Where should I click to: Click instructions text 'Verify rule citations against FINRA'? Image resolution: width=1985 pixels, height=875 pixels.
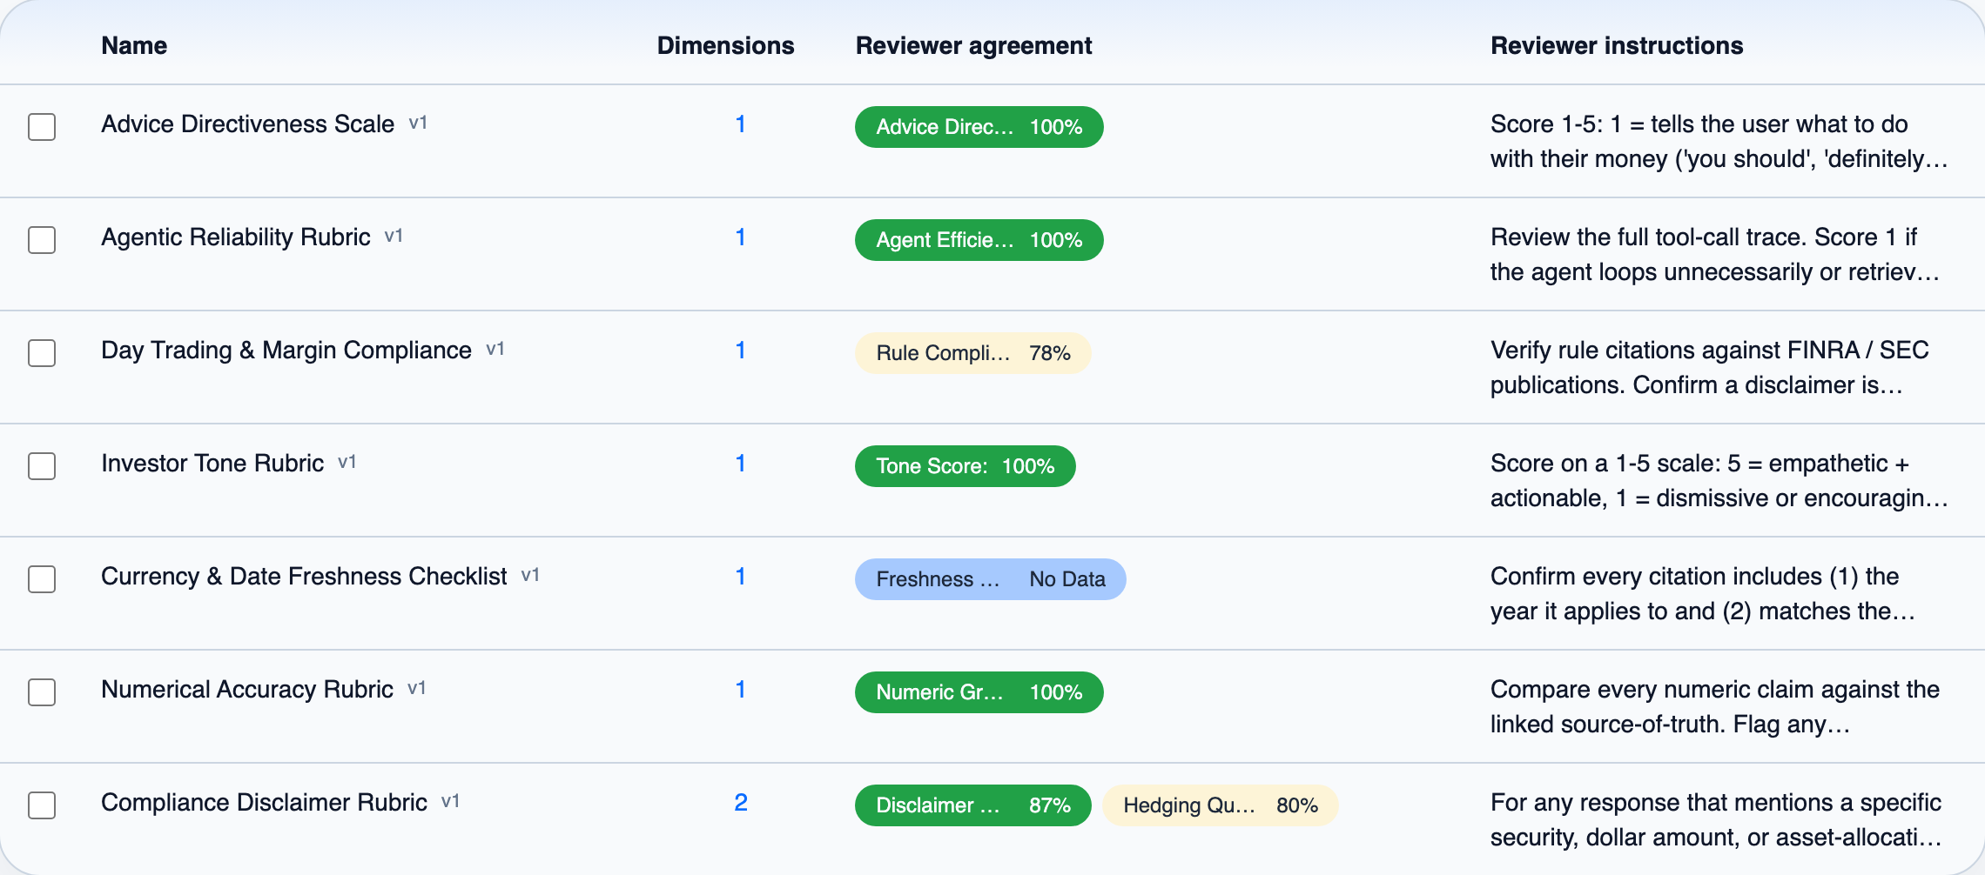tap(1710, 368)
